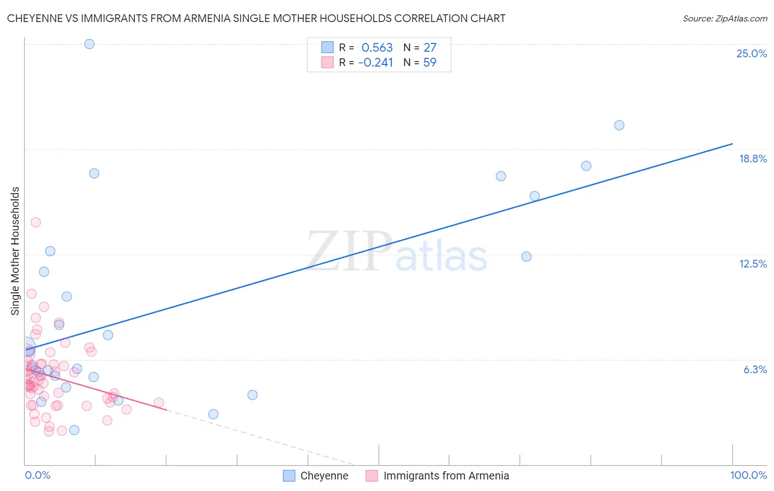Click the Single Mother Households axis title

(x=15, y=251)
